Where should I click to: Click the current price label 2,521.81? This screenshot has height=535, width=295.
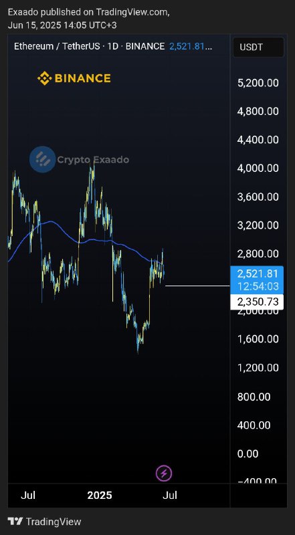(x=258, y=274)
